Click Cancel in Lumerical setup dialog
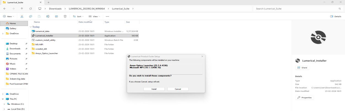The height and width of the screenshot is (111, 345). 178,89
